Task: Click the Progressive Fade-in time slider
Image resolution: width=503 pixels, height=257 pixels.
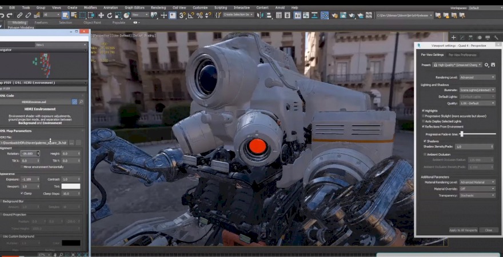Action: (461, 134)
